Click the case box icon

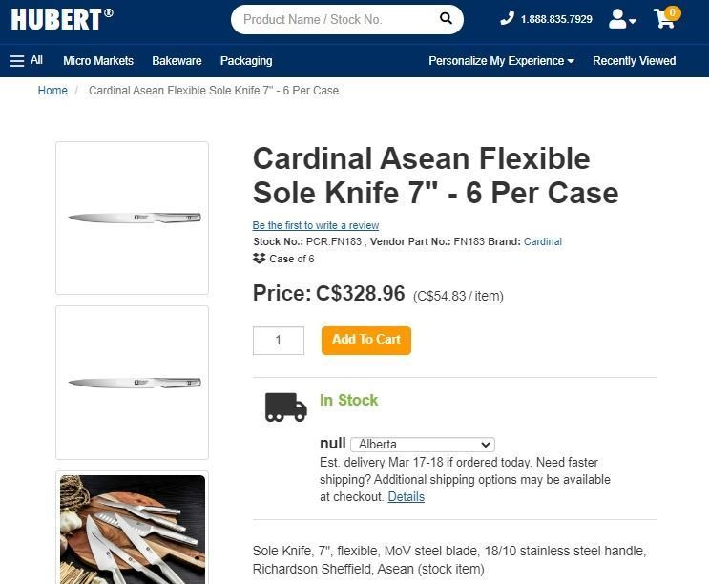point(259,259)
